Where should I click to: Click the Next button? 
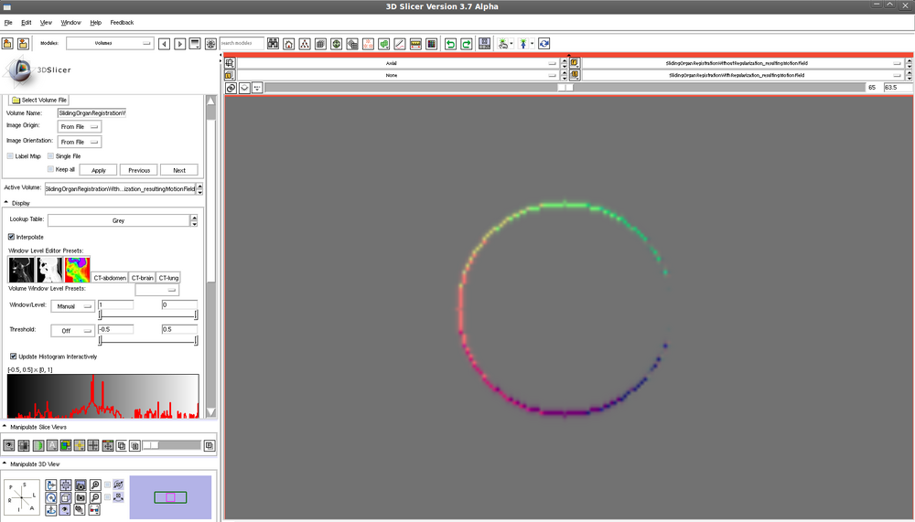(x=179, y=170)
